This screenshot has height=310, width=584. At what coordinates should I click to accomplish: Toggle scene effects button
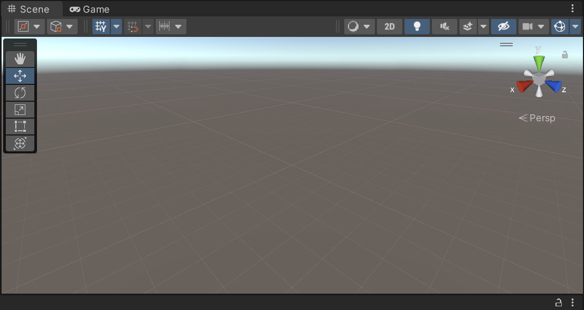tap(468, 26)
